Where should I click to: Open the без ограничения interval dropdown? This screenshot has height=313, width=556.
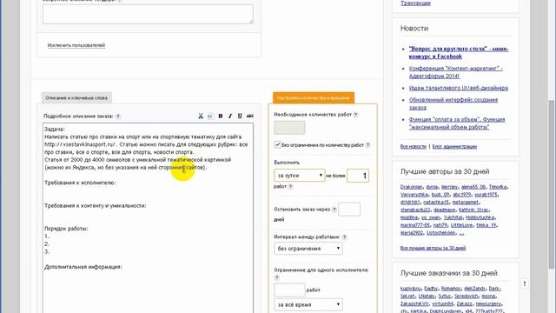[x=308, y=249]
